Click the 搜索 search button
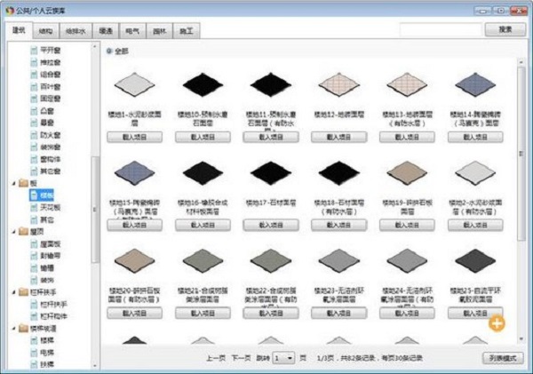The width and height of the screenshot is (533, 374). point(505,29)
